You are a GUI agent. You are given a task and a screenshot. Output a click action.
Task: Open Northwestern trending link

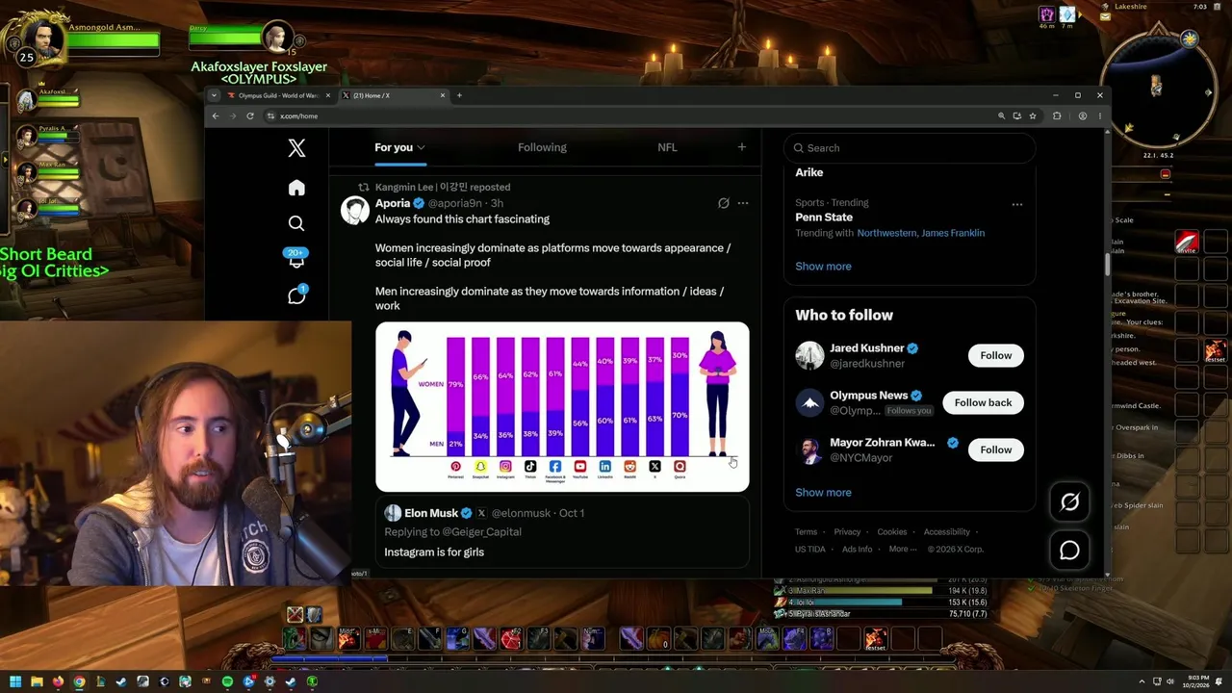pyautogui.click(x=885, y=233)
